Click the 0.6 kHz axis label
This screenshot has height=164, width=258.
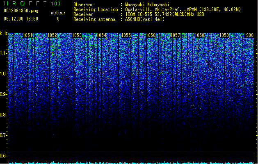click(3, 156)
